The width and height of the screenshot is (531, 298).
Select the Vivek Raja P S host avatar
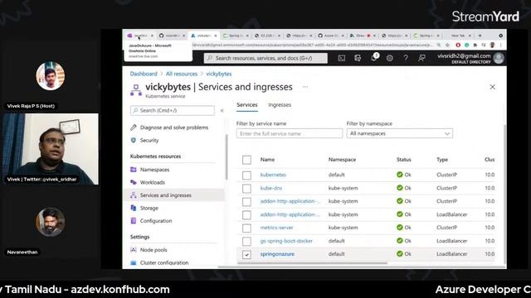tap(51, 75)
